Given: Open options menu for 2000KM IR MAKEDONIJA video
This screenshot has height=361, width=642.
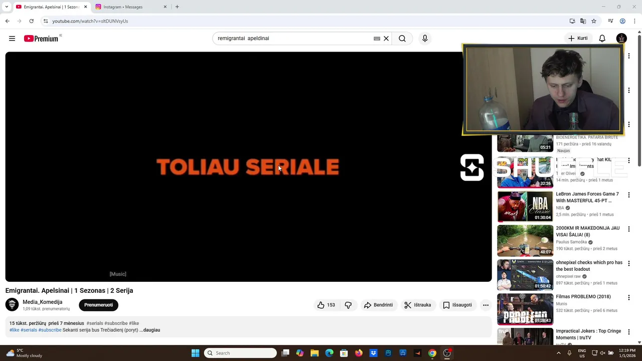Looking at the screenshot, I should click(x=629, y=229).
